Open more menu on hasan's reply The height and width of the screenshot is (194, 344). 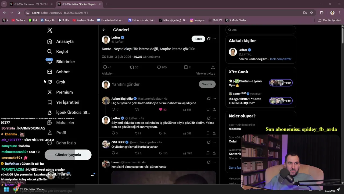214,162
